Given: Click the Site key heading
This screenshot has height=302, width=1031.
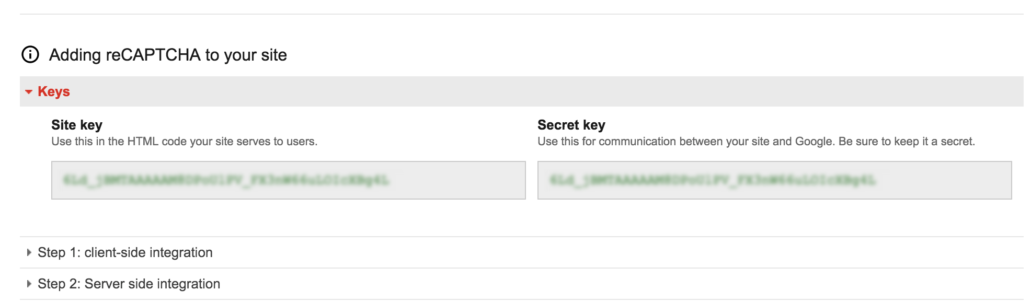Looking at the screenshot, I should pos(77,125).
